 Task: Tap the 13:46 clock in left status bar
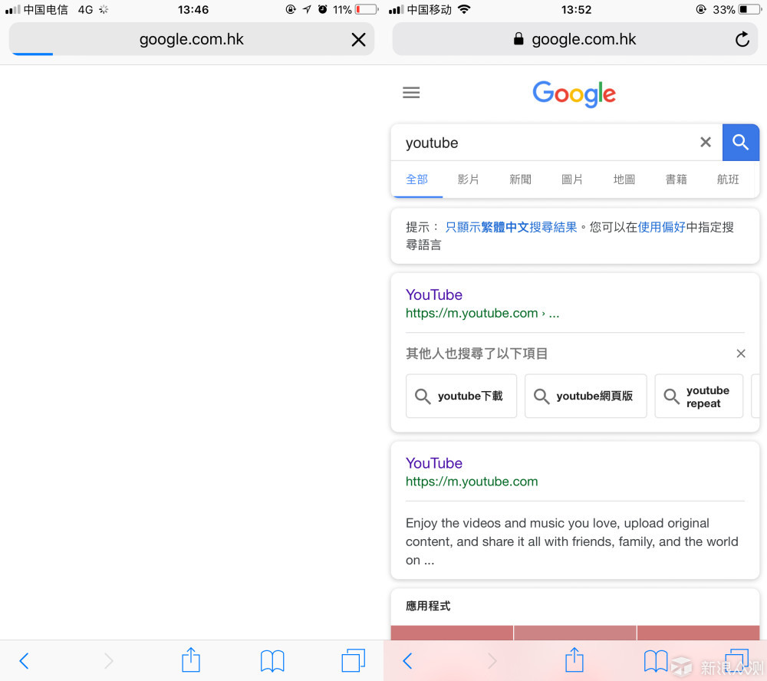coord(193,9)
